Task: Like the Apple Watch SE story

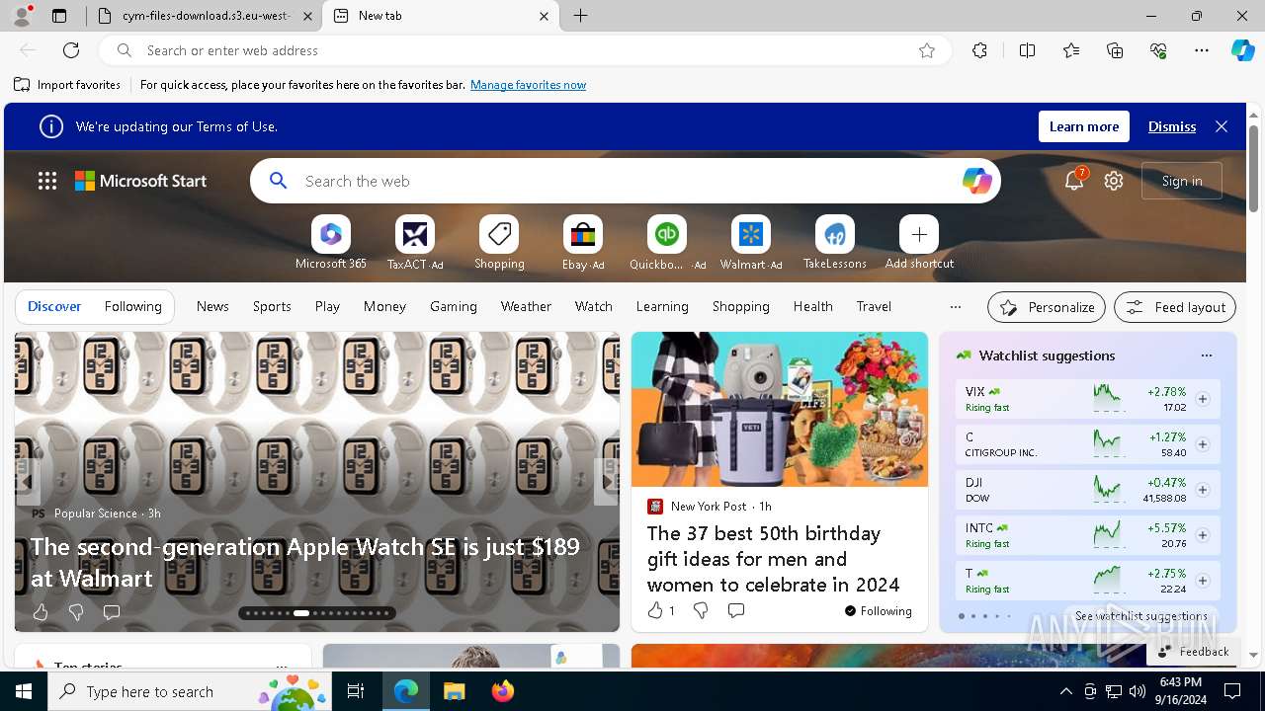Action: point(41,612)
